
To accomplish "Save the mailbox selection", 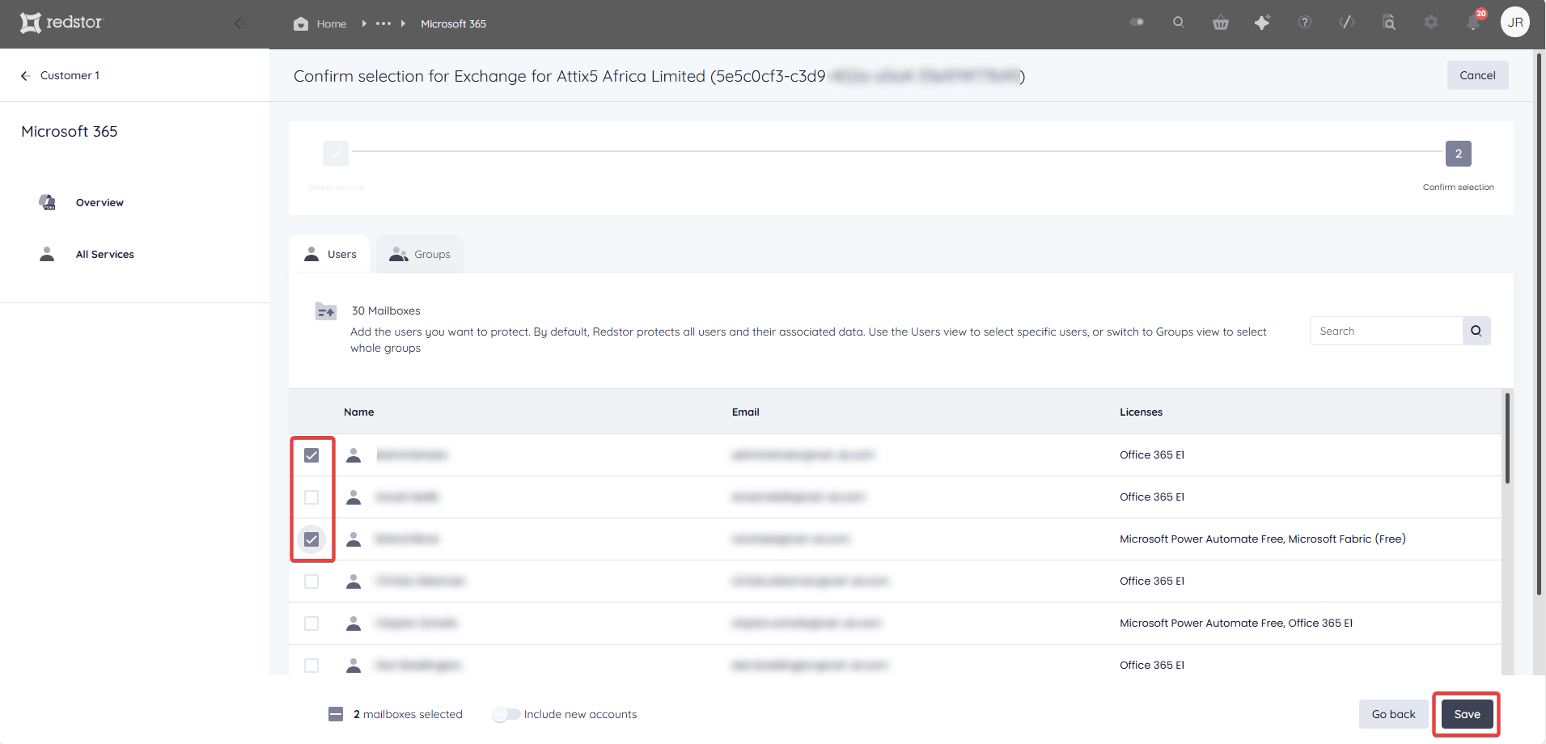I will 1467,714.
